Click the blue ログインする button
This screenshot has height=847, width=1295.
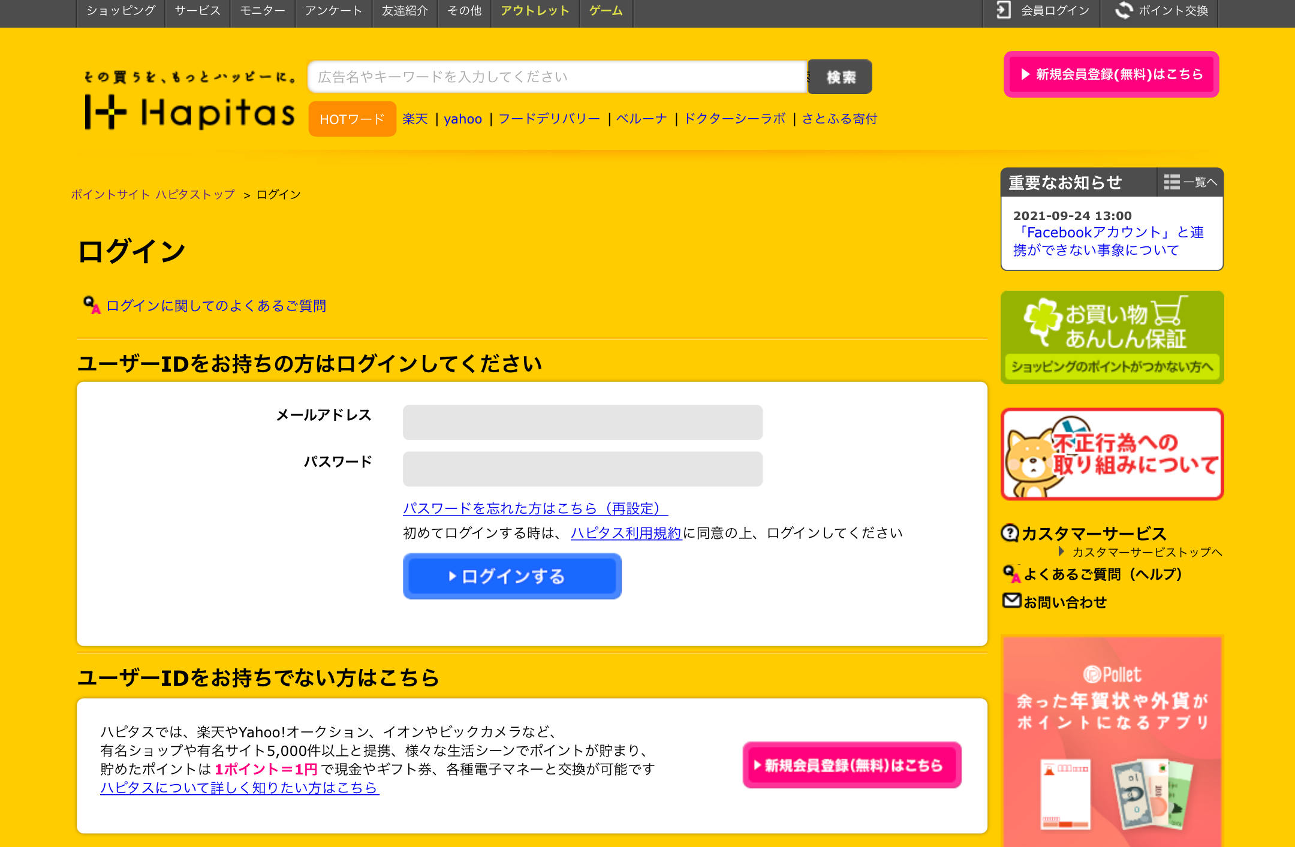512,576
